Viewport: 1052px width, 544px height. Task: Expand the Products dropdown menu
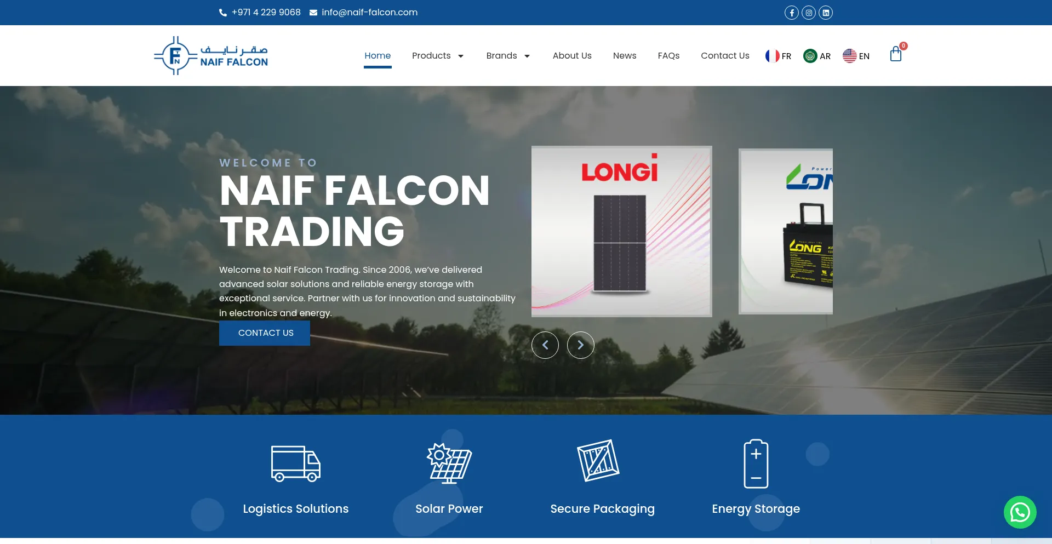coord(438,56)
